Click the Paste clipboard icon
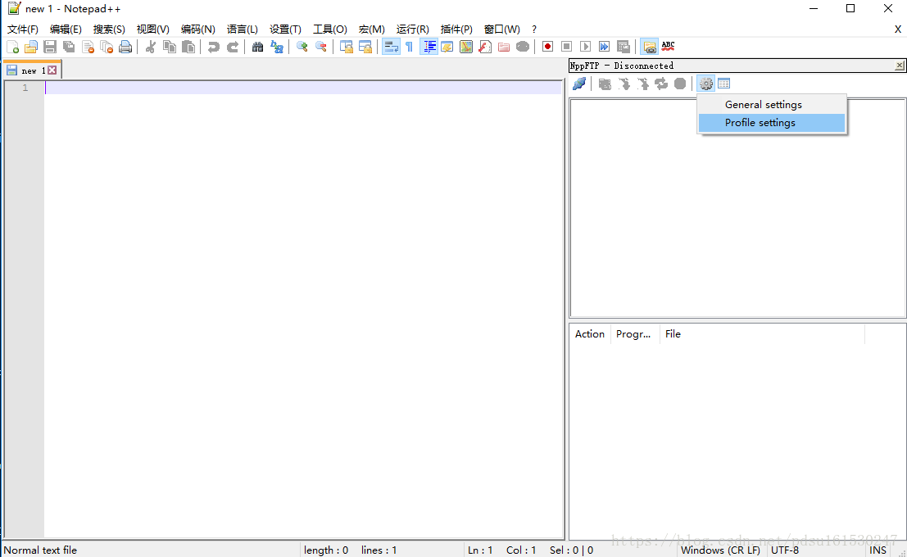Image resolution: width=907 pixels, height=557 pixels. pos(188,47)
